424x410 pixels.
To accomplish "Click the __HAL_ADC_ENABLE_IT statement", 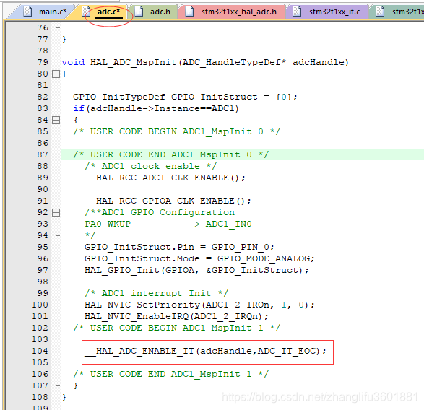I will tap(206, 351).
